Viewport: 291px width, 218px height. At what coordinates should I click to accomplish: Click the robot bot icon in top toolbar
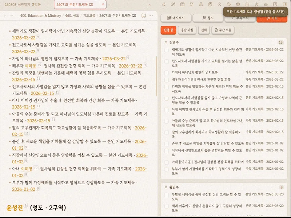coord(266,4)
